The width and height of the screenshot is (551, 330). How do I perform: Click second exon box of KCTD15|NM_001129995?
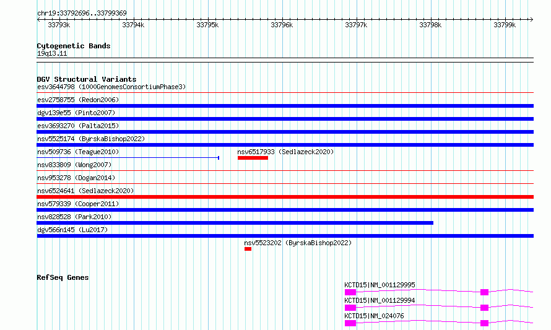[x=484, y=292]
